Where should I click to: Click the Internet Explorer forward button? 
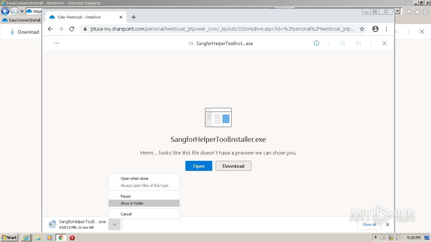[14, 11]
